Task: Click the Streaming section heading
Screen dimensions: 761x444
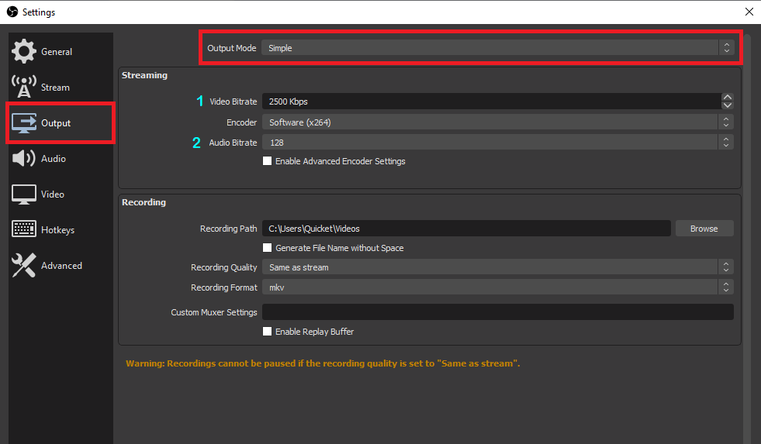Action: point(144,75)
